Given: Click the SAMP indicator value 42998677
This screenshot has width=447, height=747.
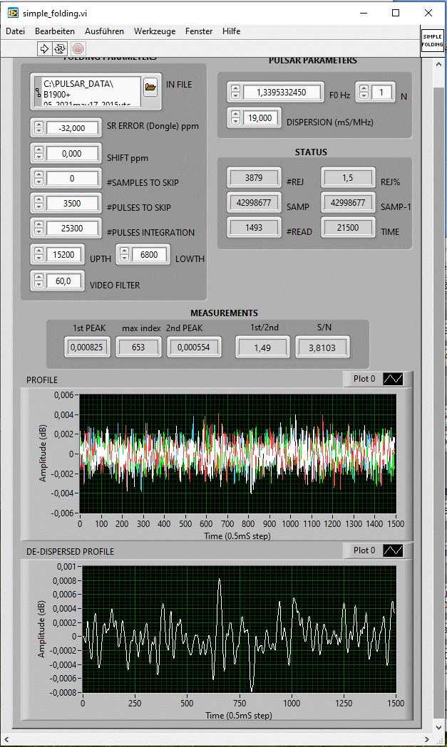Looking at the screenshot, I should [x=254, y=202].
